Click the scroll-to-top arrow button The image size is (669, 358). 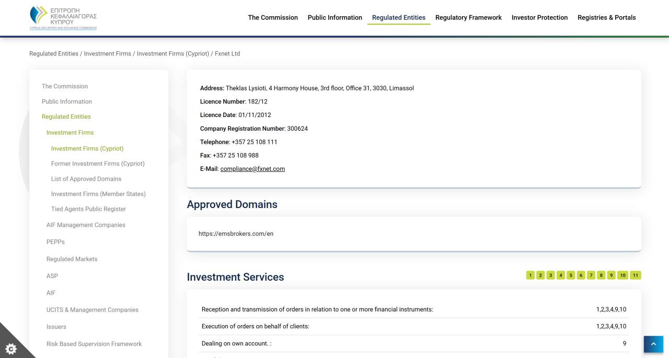[653, 344]
